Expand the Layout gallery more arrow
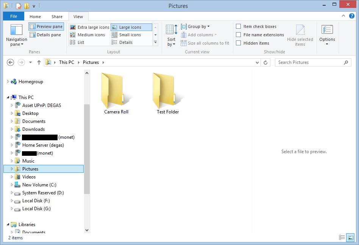 pos(155,42)
